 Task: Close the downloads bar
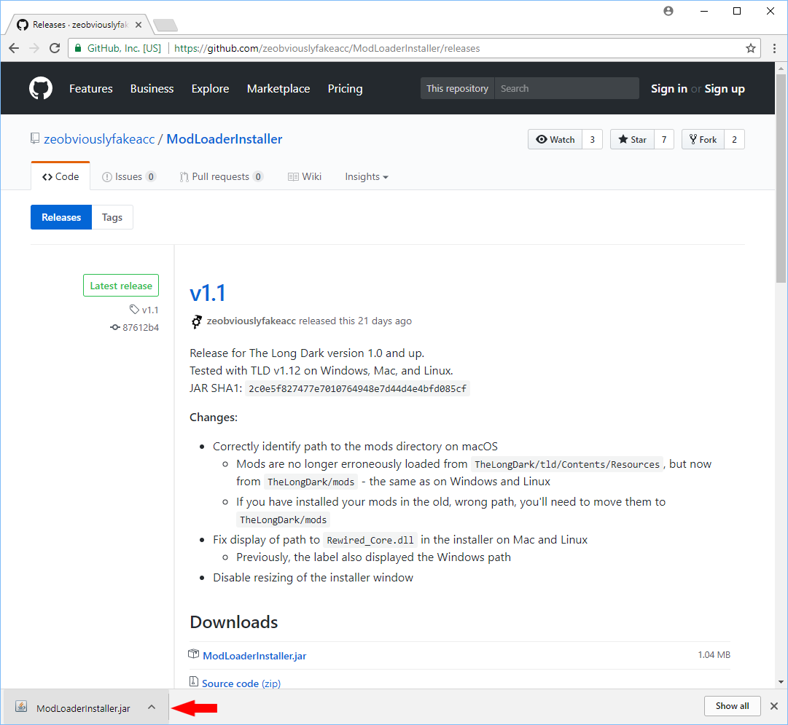click(774, 706)
